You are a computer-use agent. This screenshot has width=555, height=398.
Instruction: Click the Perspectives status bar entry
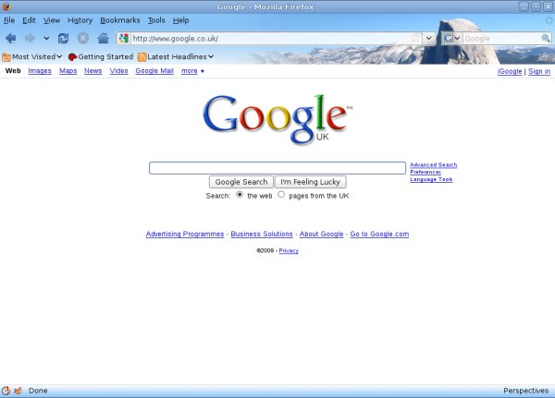click(525, 391)
